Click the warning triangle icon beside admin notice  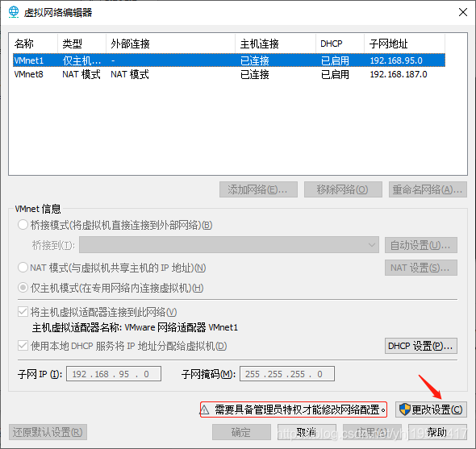pos(205,410)
